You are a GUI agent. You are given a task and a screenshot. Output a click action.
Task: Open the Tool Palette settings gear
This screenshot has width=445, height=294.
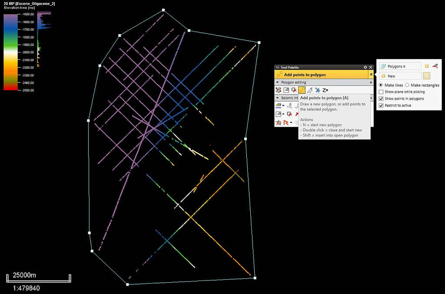[x=365, y=67]
